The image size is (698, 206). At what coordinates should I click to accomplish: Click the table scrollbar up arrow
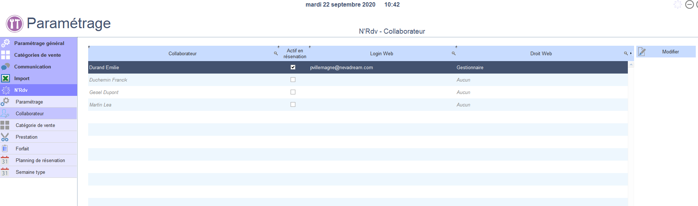coord(631,64)
